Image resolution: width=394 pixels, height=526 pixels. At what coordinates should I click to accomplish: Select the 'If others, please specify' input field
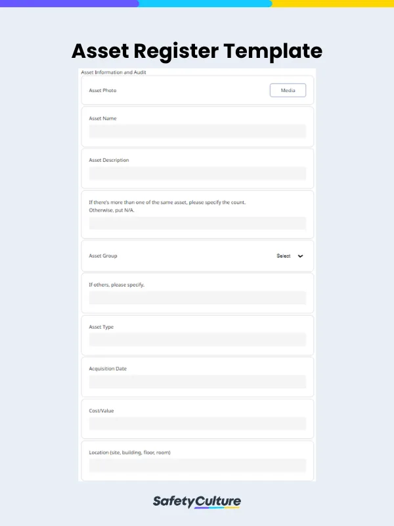197,298
